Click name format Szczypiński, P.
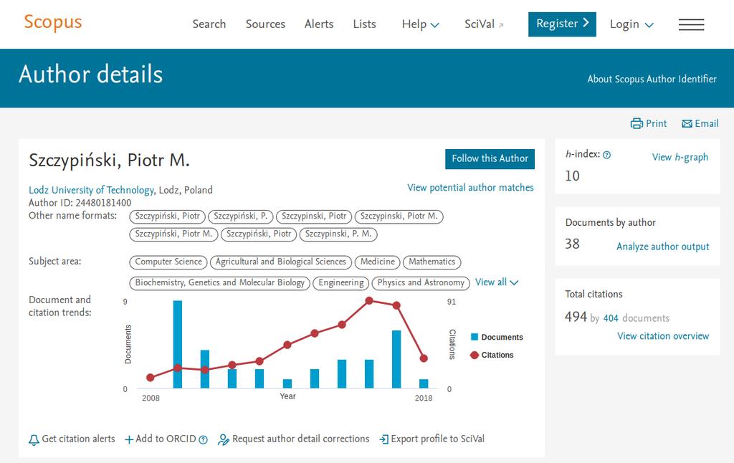The image size is (734, 463). [x=241, y=216]
